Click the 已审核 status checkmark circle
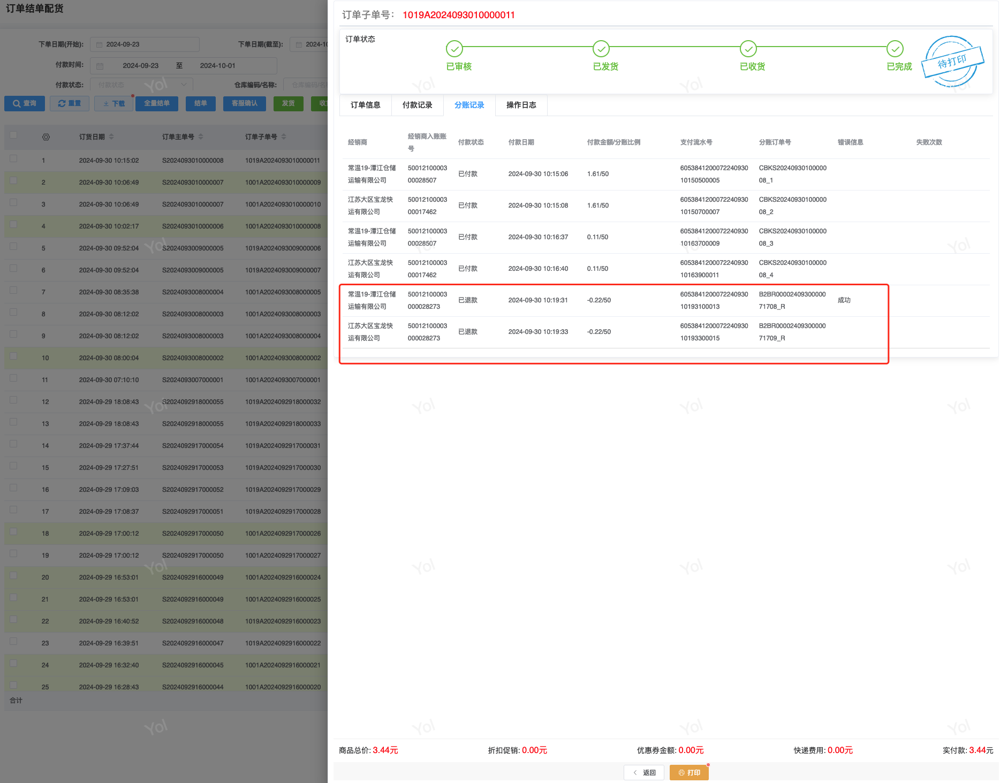 click(x=454, y=49)
